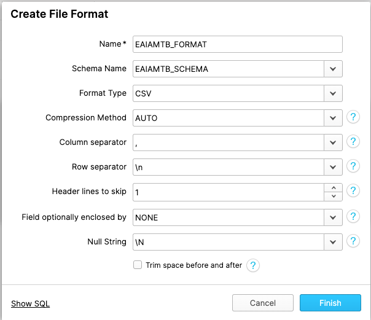
Task: Open help for Null String
Action: coord(353,241)
